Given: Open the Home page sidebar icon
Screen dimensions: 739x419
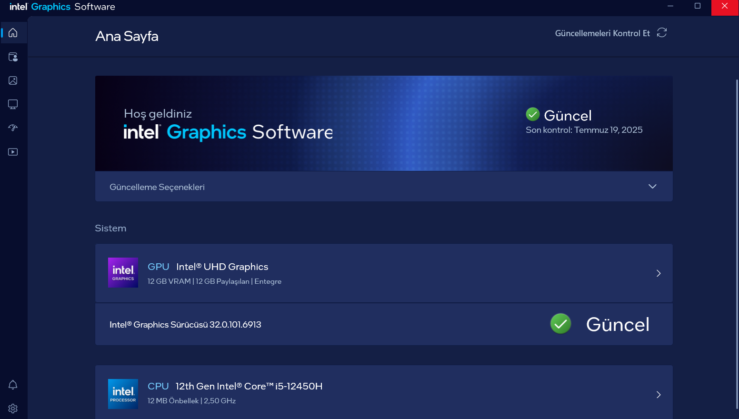Looking at the screenshot, I should [13, 33].
